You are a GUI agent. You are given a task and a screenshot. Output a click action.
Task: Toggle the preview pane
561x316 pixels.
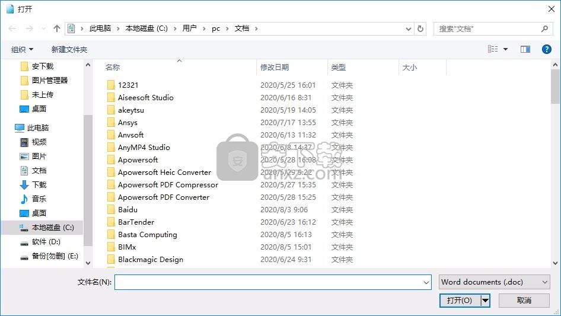(525, 49)
